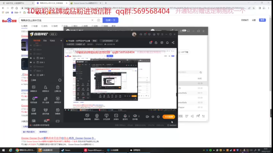
Task: Edit the stream category pill above preview
Action: click(109, 41)
